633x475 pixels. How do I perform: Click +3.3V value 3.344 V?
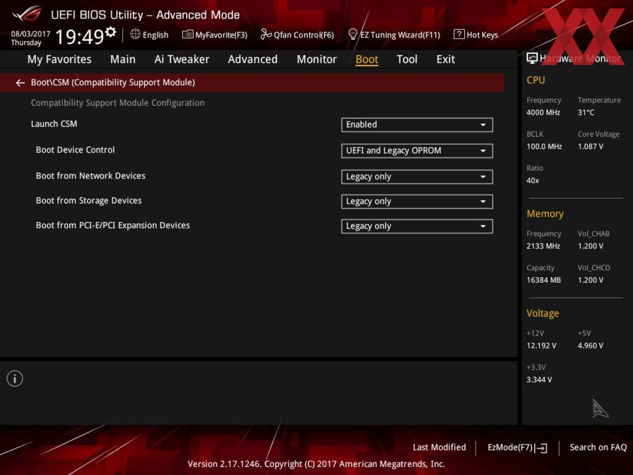[539, 380]
